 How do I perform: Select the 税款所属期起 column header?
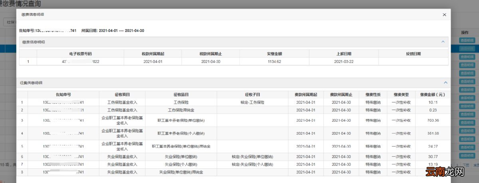click(152, 53)
